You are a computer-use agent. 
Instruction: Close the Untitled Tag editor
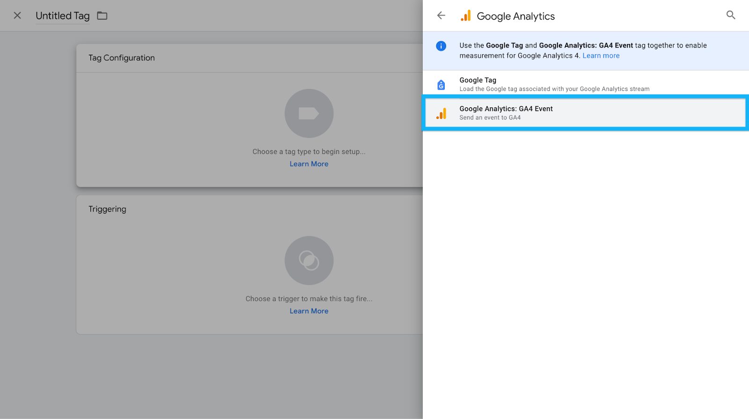point(17,15)
